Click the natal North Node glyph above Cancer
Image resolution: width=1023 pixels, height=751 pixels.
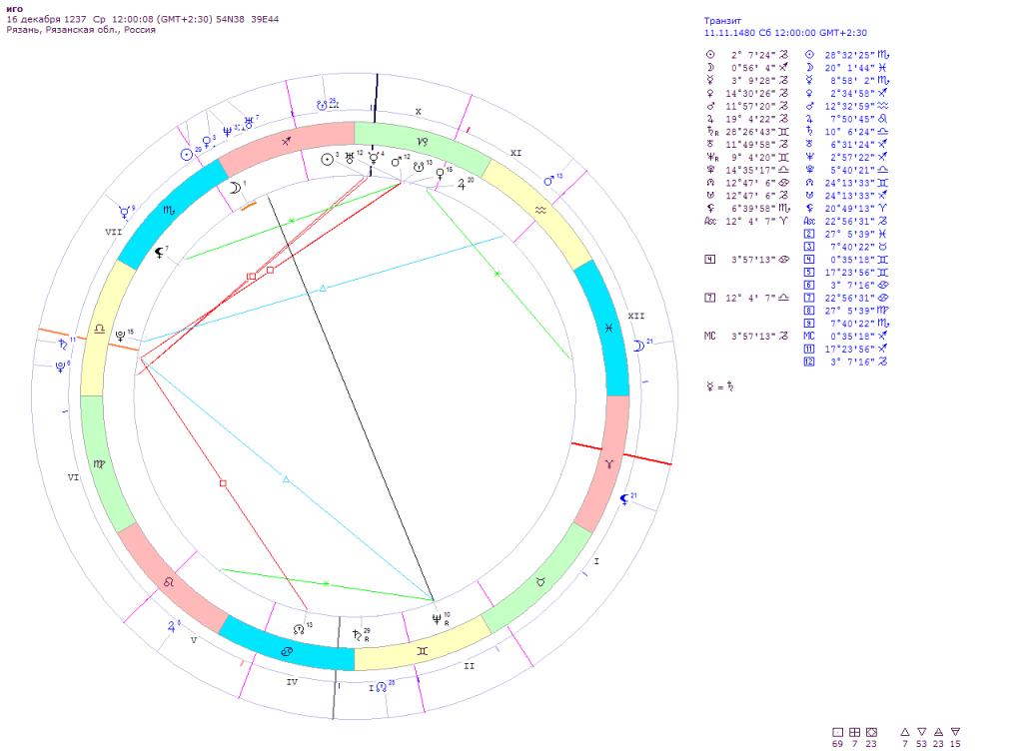tap(298, 630)
